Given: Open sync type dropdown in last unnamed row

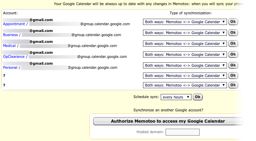Looking at the screenshot, I should (185, 85).
